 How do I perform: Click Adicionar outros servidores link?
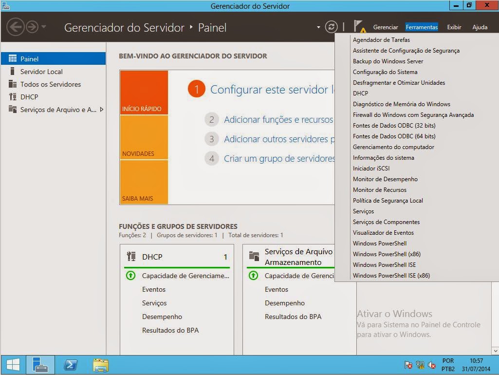(279, 139)
